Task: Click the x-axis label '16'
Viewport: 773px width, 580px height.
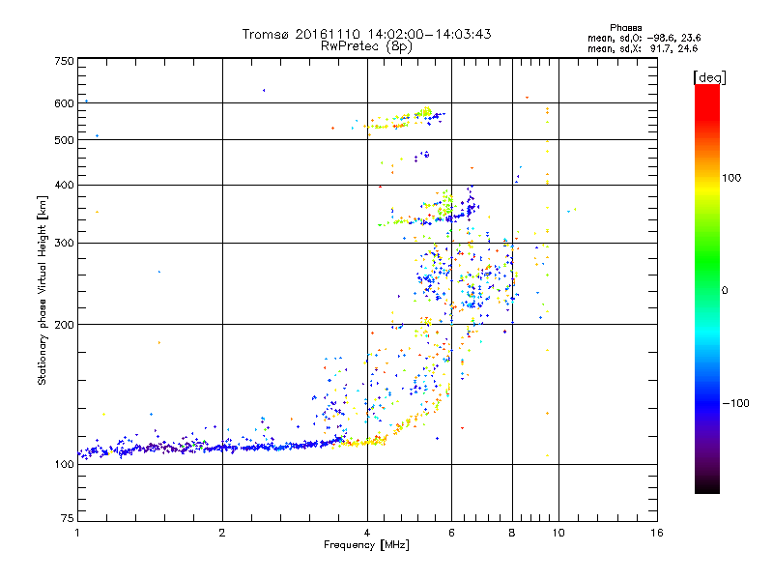Action: click(657, 533)
